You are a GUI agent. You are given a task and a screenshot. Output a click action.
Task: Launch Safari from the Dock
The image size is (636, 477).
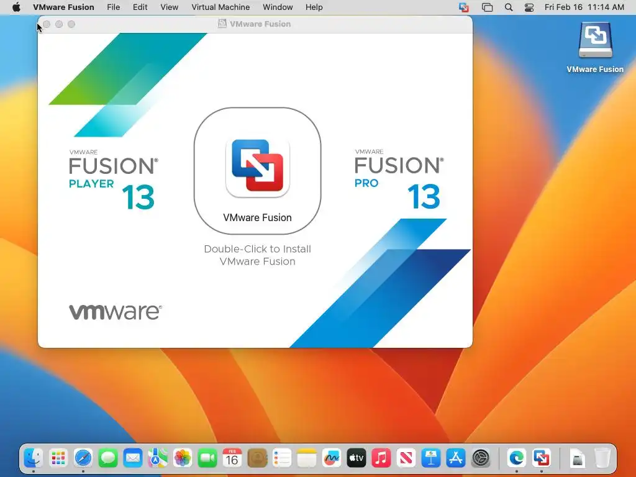click(x=83, y=458)
